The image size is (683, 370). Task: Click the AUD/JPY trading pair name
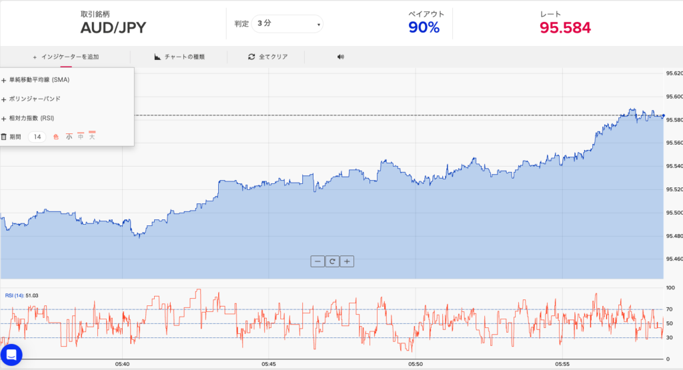(x=113, y=28)
